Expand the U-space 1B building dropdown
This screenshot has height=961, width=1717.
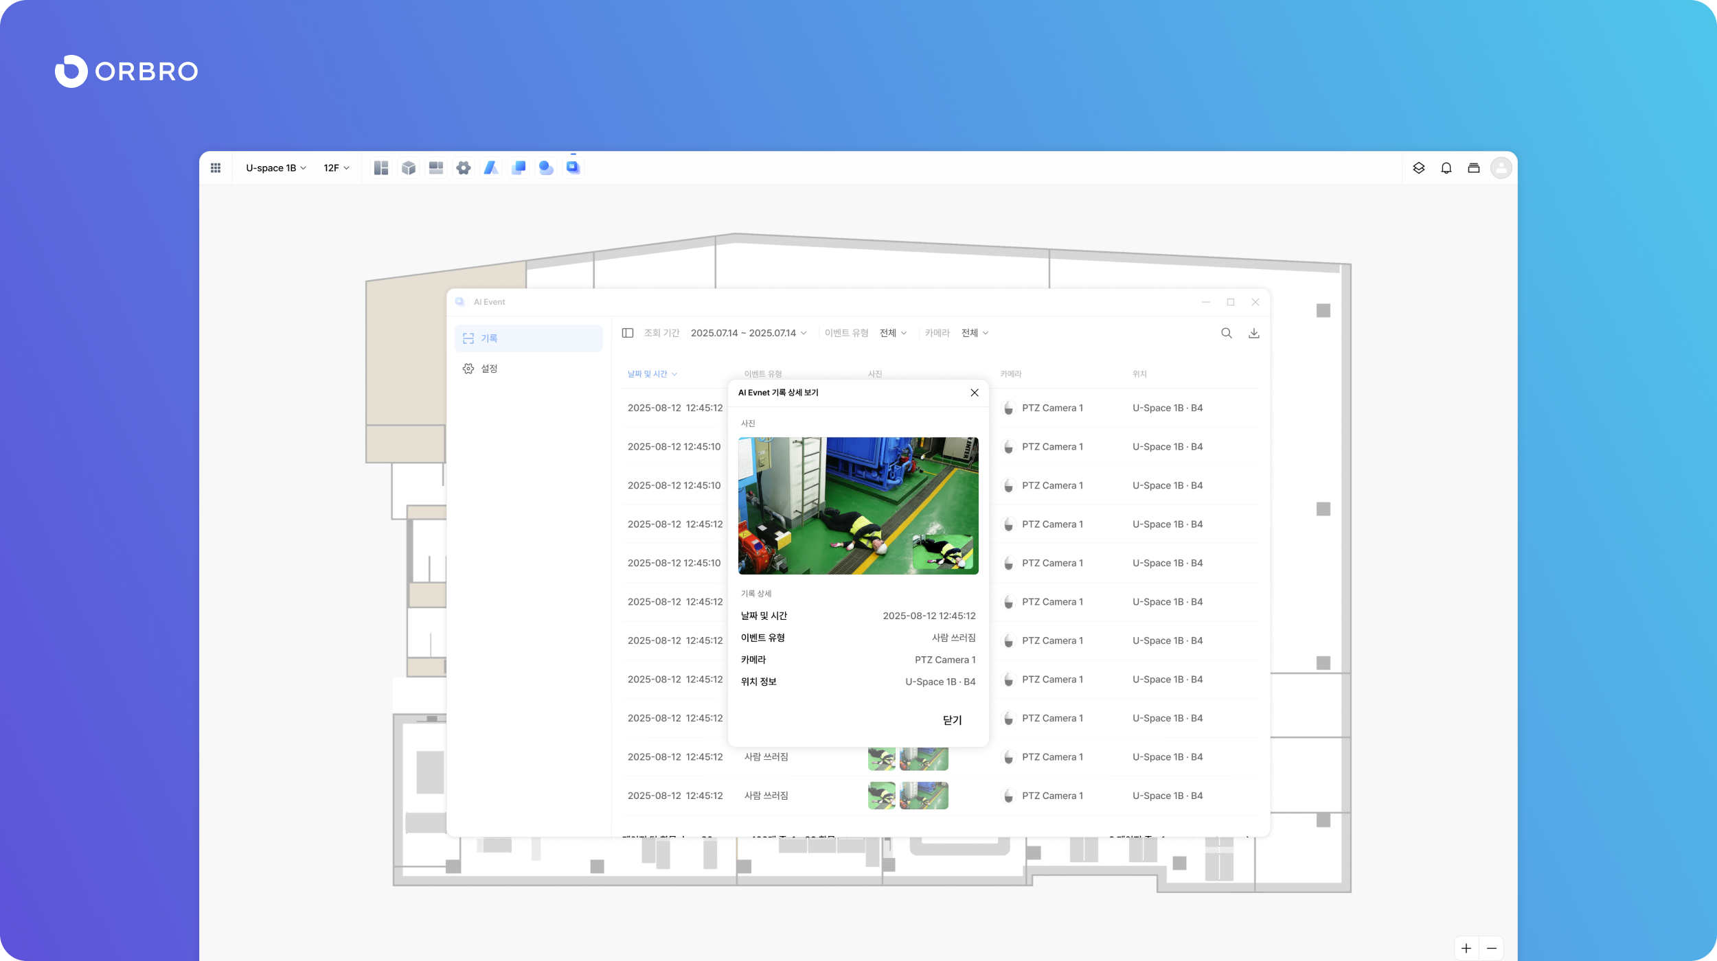pyautogui.click(x=276, y=168)
